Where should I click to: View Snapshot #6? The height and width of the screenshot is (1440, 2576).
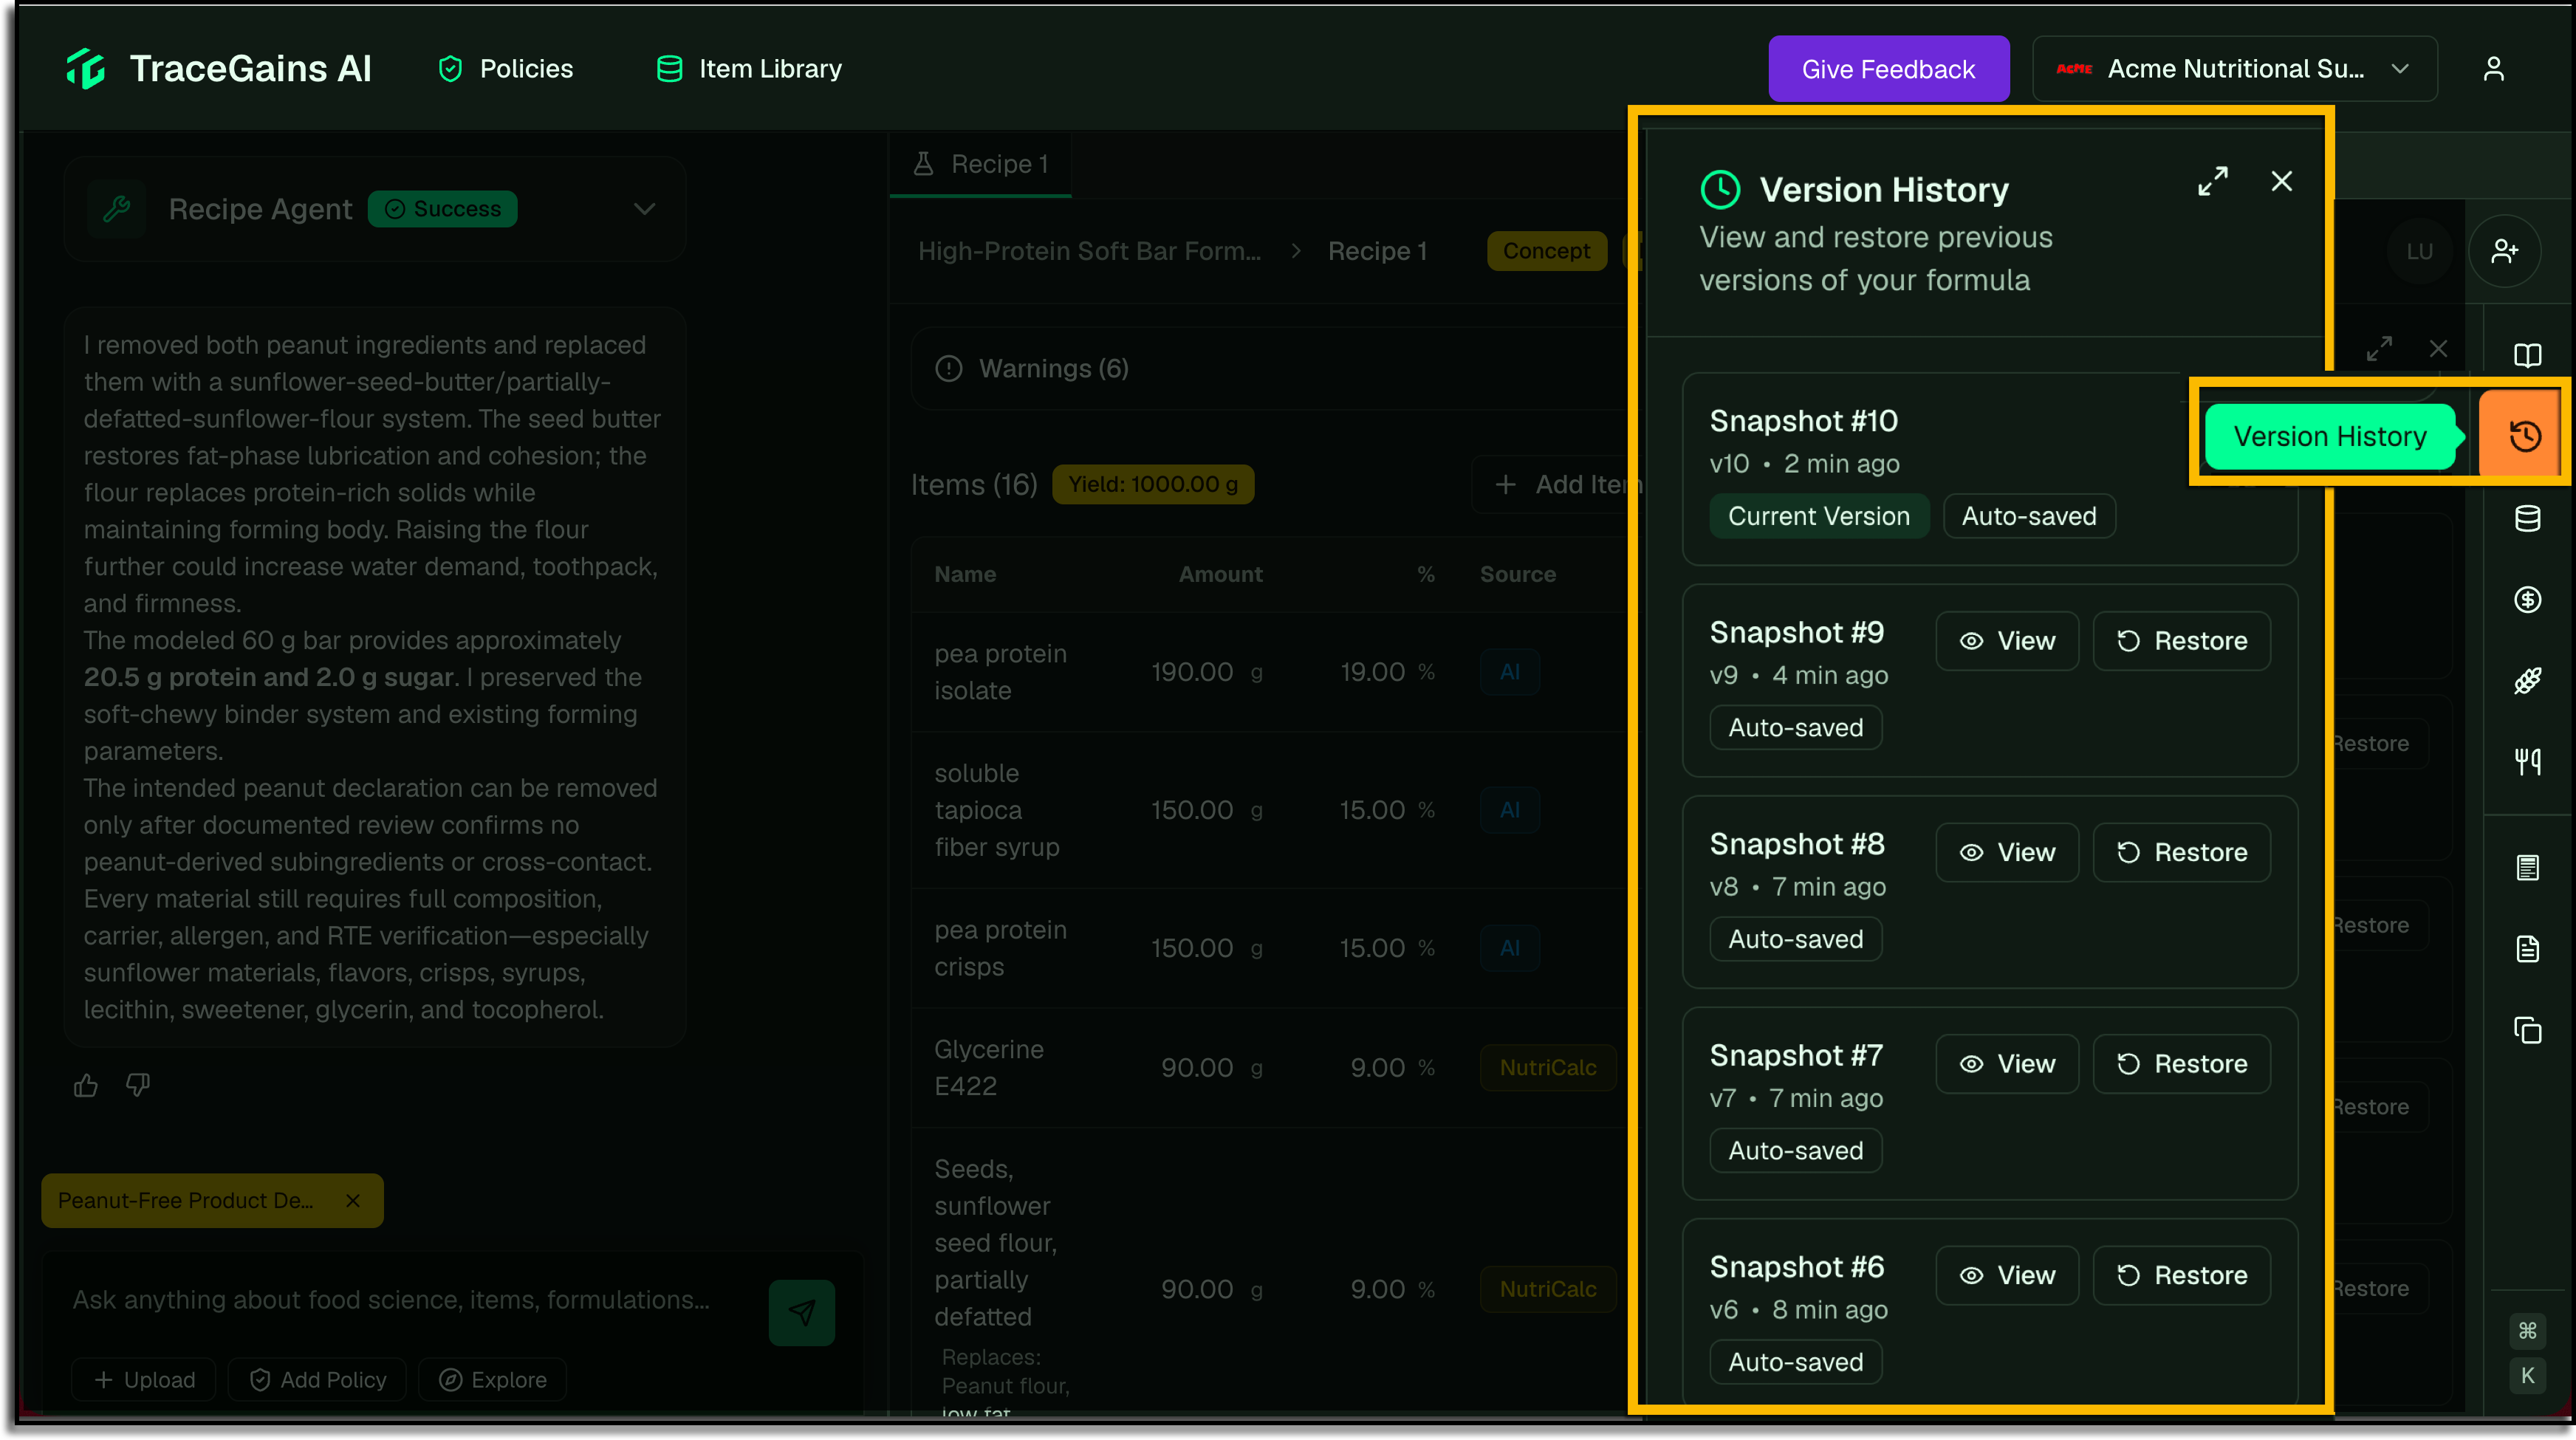(2006, 1275)
